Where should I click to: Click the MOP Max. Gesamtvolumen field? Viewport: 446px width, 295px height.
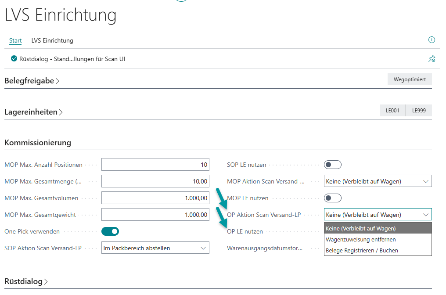[x=155, y=198]
